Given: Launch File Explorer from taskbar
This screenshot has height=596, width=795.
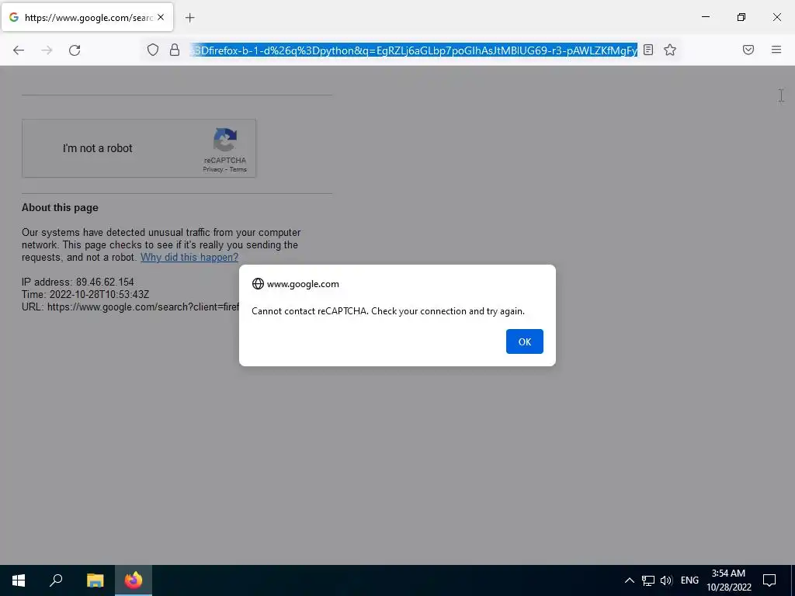Looking at the screenshot, I should point(95,580).
